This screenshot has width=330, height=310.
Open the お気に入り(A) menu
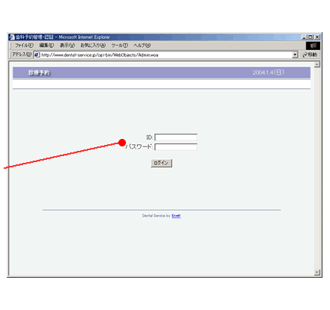click(93, 46)
